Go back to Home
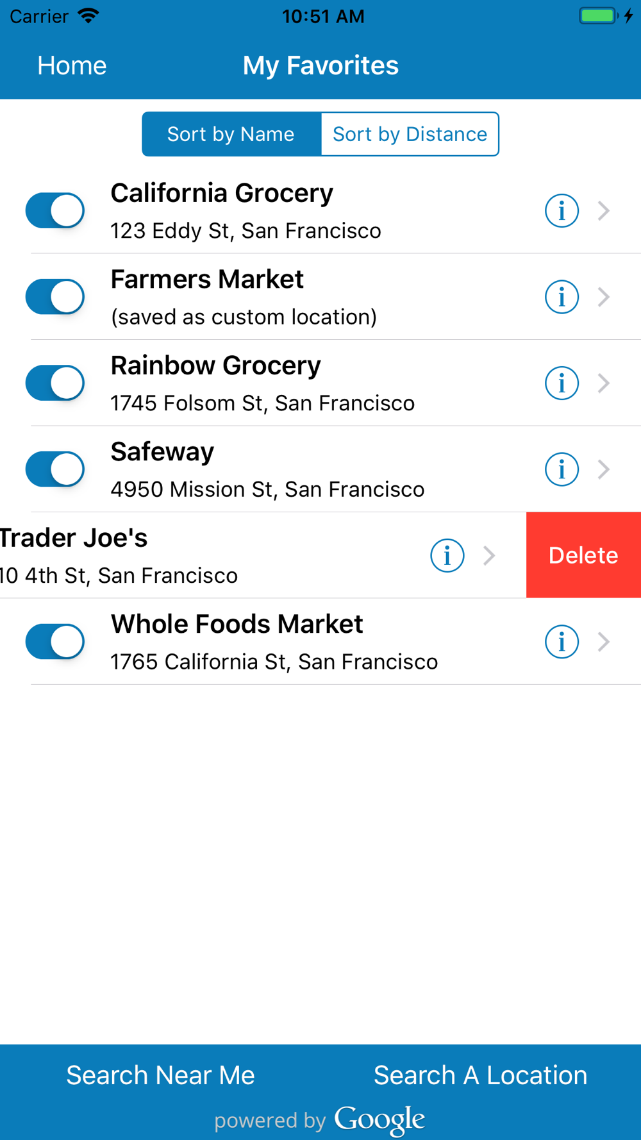Image resolution: width=641 pixels, height=1140 pixels. tap(72, 65)
